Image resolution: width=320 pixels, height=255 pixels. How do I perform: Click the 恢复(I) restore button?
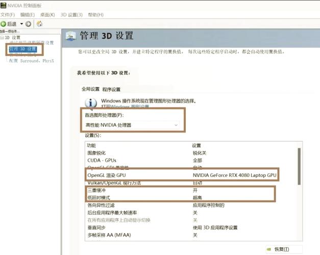pyautogui.click(x=284, y=249)
